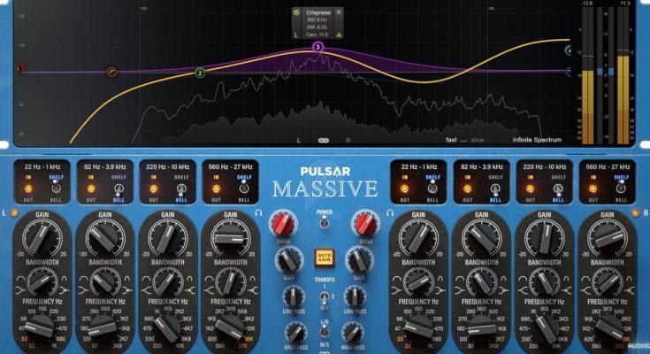The width and height of the screenshot is (650, 354).
Task: Toggle the Crispness band power icon
Action: [x=298, y=13]
